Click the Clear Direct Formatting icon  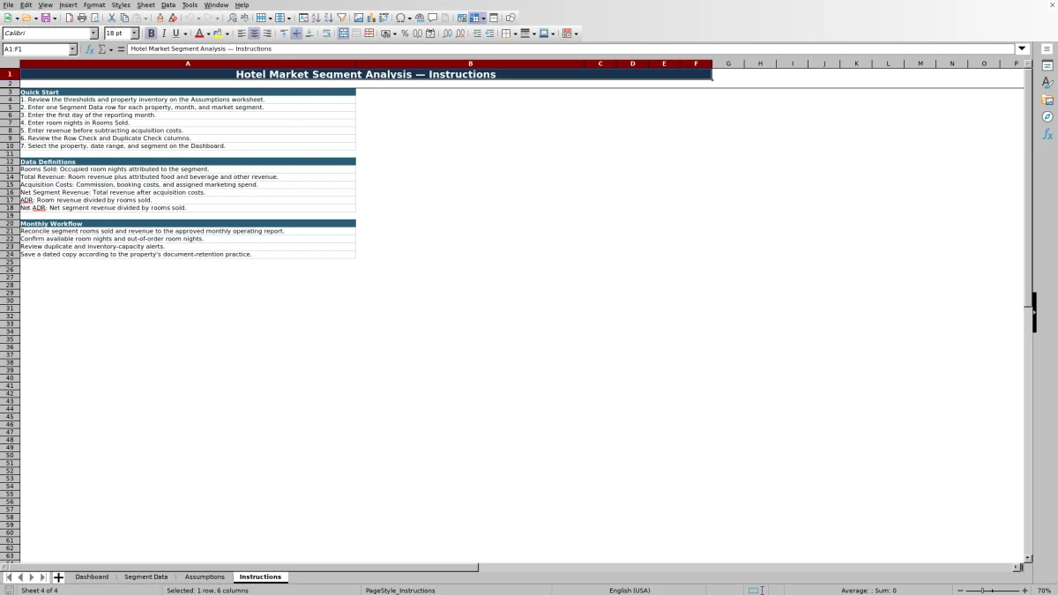point(173,18)
